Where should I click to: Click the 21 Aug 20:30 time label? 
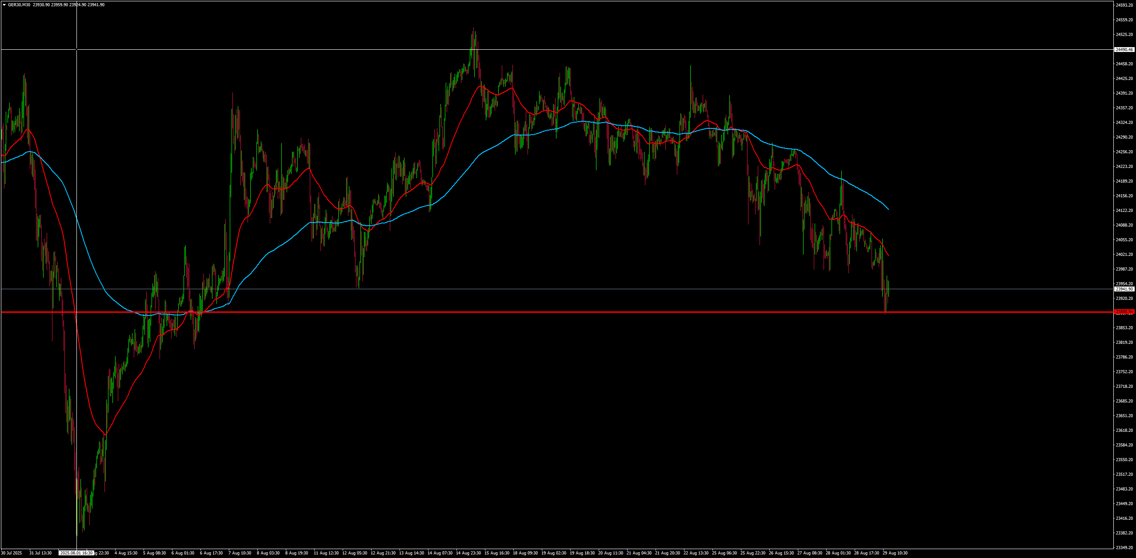(668, 553)
